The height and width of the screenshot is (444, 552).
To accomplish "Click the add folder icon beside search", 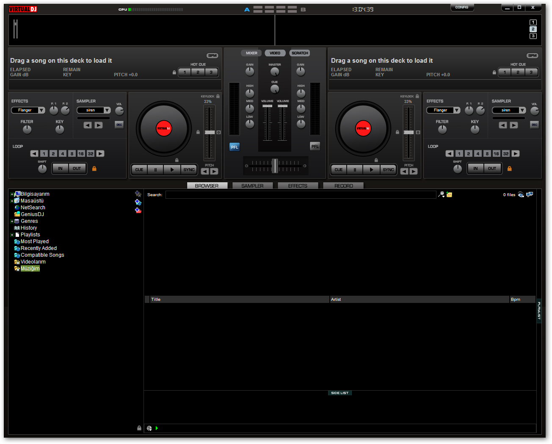I will (449, 194).
